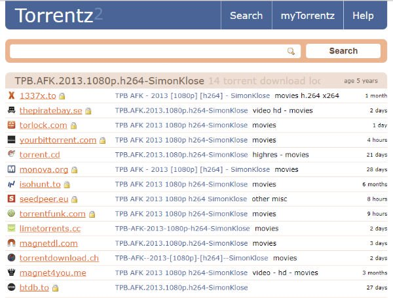Open the torrentdownload.ch link
Viewport: 393px width, 298px height.
point(59,258)
